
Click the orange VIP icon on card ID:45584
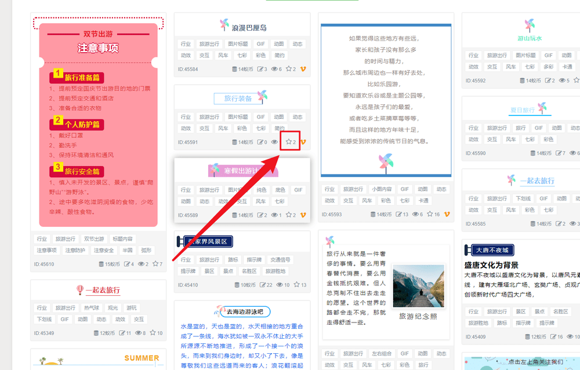click(303, 69)
